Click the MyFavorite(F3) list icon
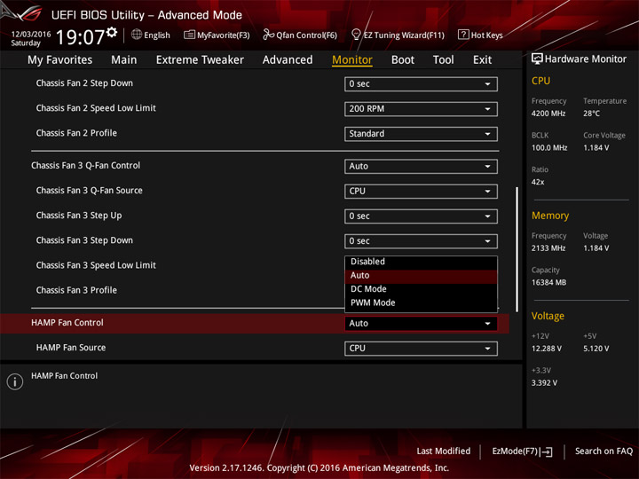Viewport: 639px width, 479px height. (x=189, y=35)
